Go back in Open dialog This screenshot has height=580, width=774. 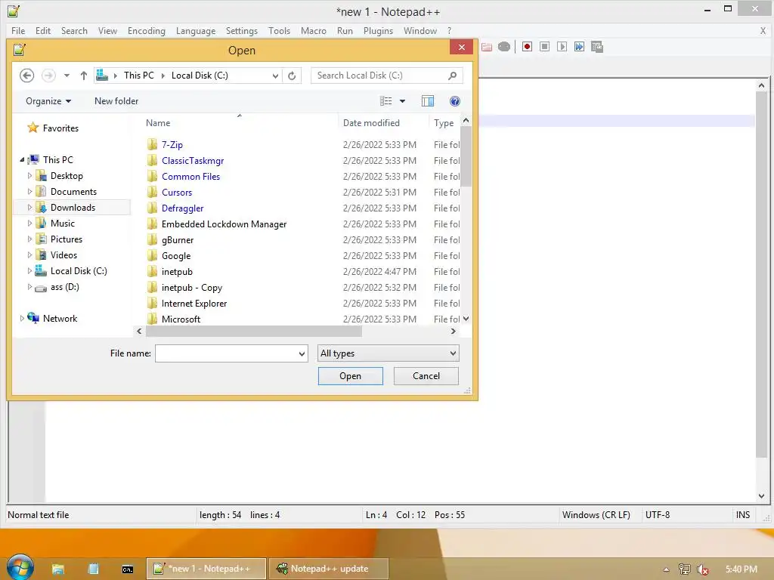(x=26, y=76)
